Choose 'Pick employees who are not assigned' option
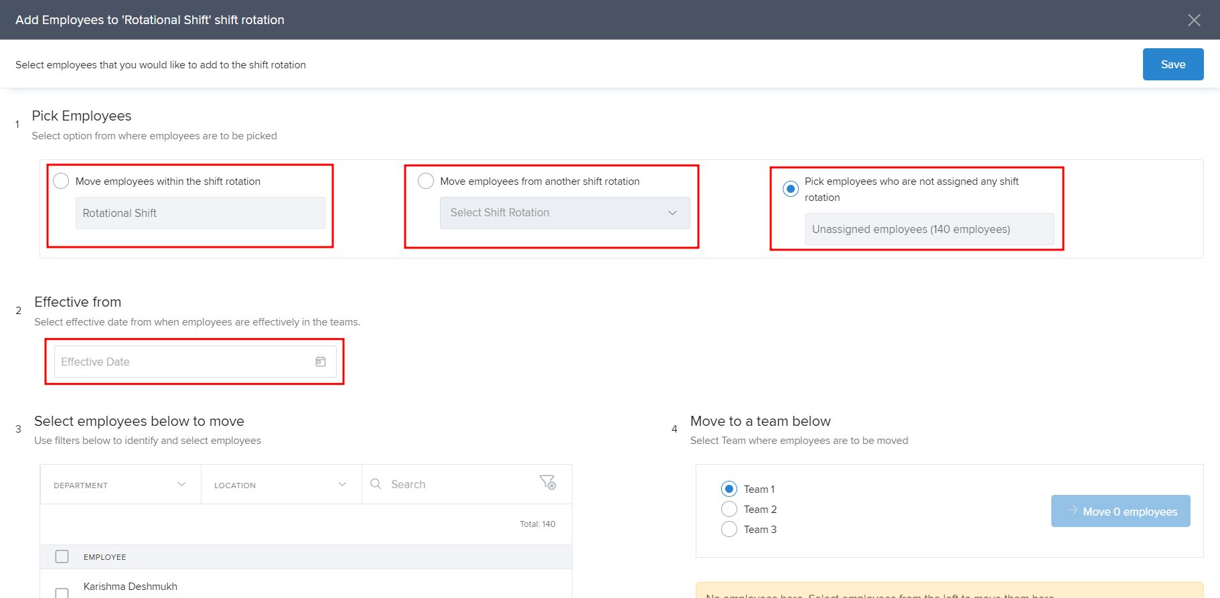The height and width of the screenshot is (598, 1220). pyautogui.click(x=791, y=189)
